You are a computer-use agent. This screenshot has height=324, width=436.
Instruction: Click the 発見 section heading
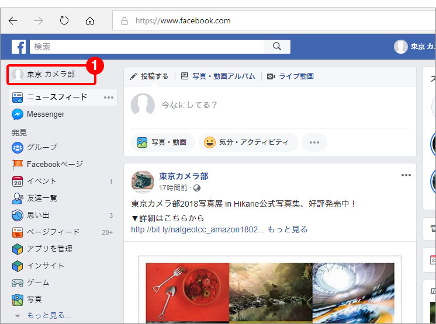(x=19, y=133)
